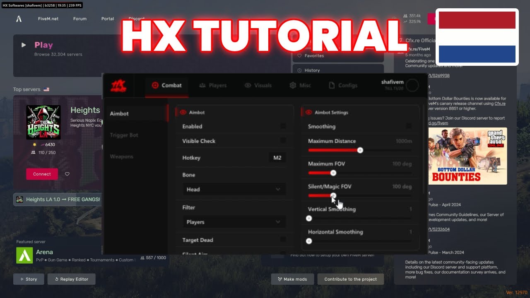This screenshot has width=530, height=298.
Task: Switch to the Players tab
Action: 213,85
